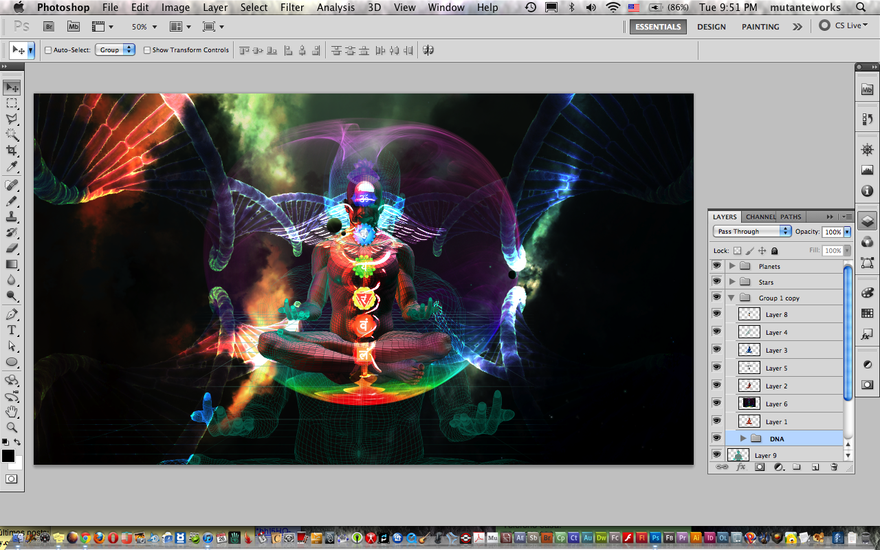Screen dimensions: 880x550
Task: Hide the DNA group
Action: tap(717, 439)
